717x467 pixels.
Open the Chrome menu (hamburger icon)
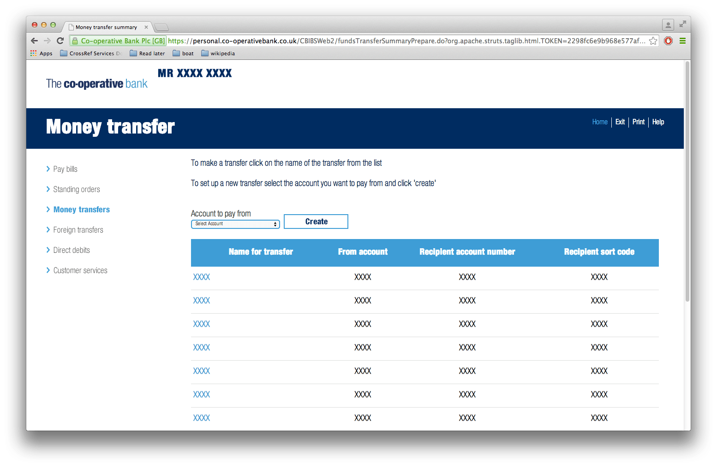pos(682,41)
